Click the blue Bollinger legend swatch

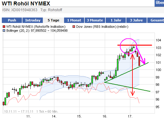tap(4, 31)
